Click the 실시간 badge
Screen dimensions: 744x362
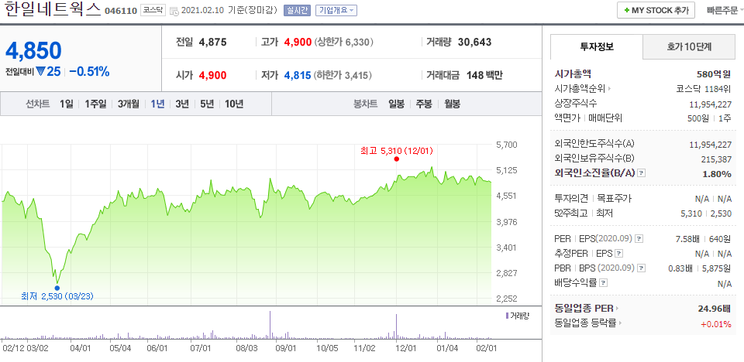(x=297, y=10)
